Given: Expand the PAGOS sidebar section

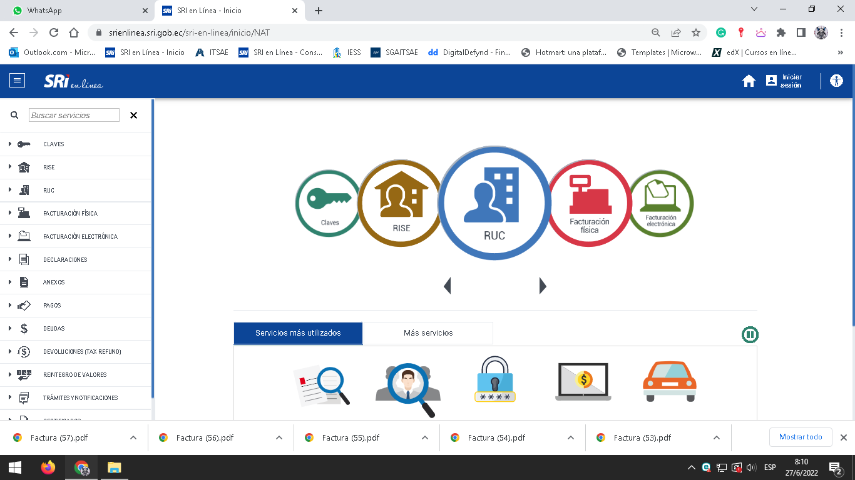Looking at the screenshot, I should (x=52, y=306).
